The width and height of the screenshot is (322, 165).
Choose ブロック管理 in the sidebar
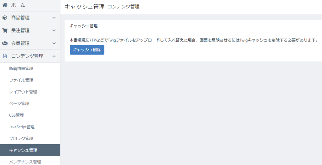21,139
